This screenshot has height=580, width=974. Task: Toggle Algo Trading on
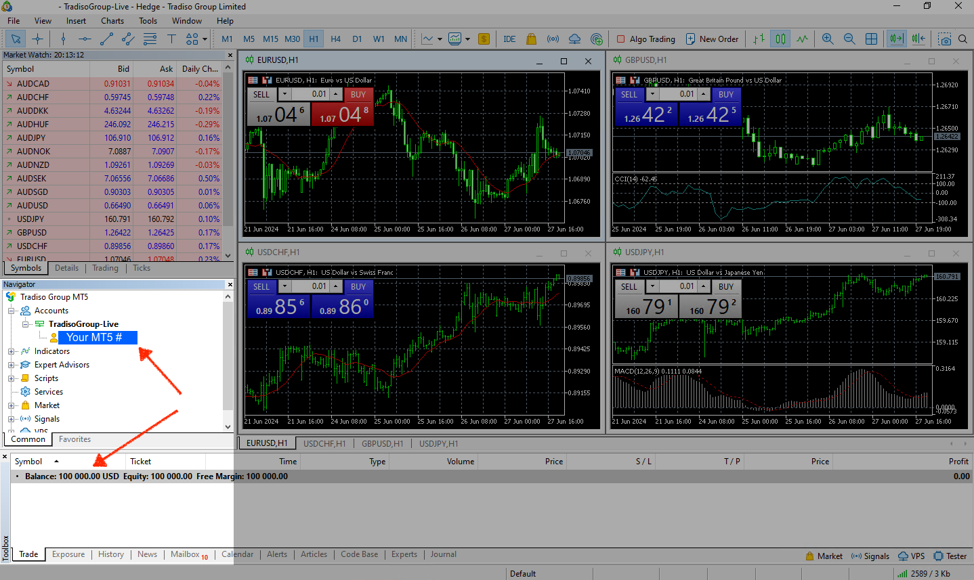tap(645, 39)
